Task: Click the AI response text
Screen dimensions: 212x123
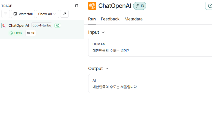Action: click(115, 87)
